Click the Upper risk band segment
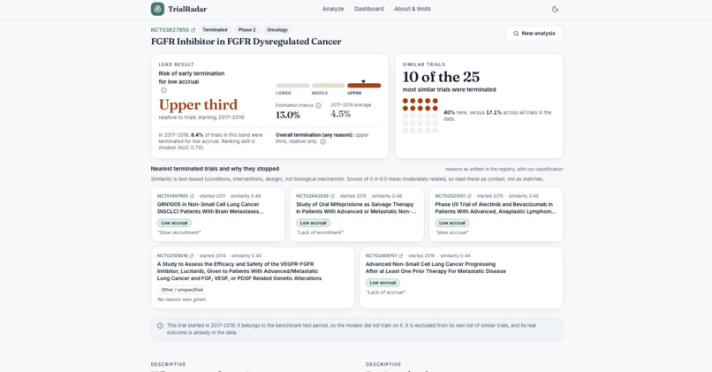Screen dimensions: 712x372 [364, 86]
